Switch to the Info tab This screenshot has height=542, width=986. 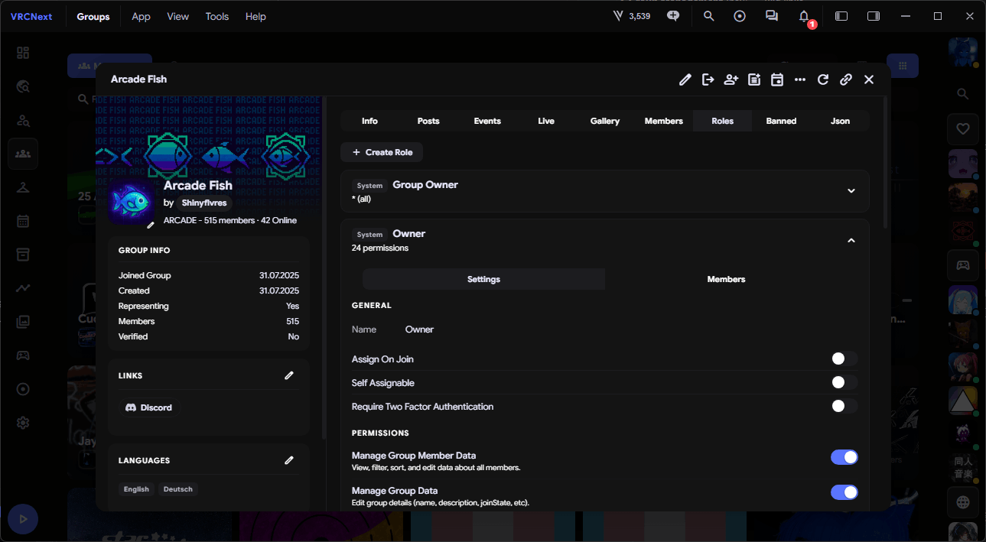(x=369, y=121)
